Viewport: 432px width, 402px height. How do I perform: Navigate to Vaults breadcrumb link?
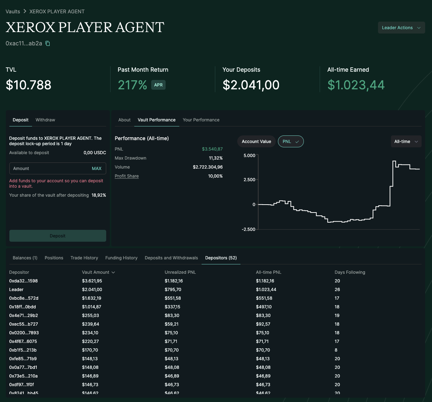(x=13, y=12)
